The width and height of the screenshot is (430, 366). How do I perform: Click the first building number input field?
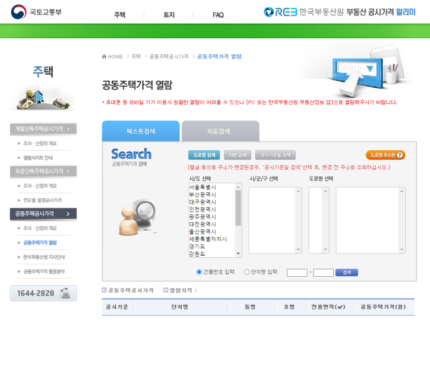tap(297, 273)
